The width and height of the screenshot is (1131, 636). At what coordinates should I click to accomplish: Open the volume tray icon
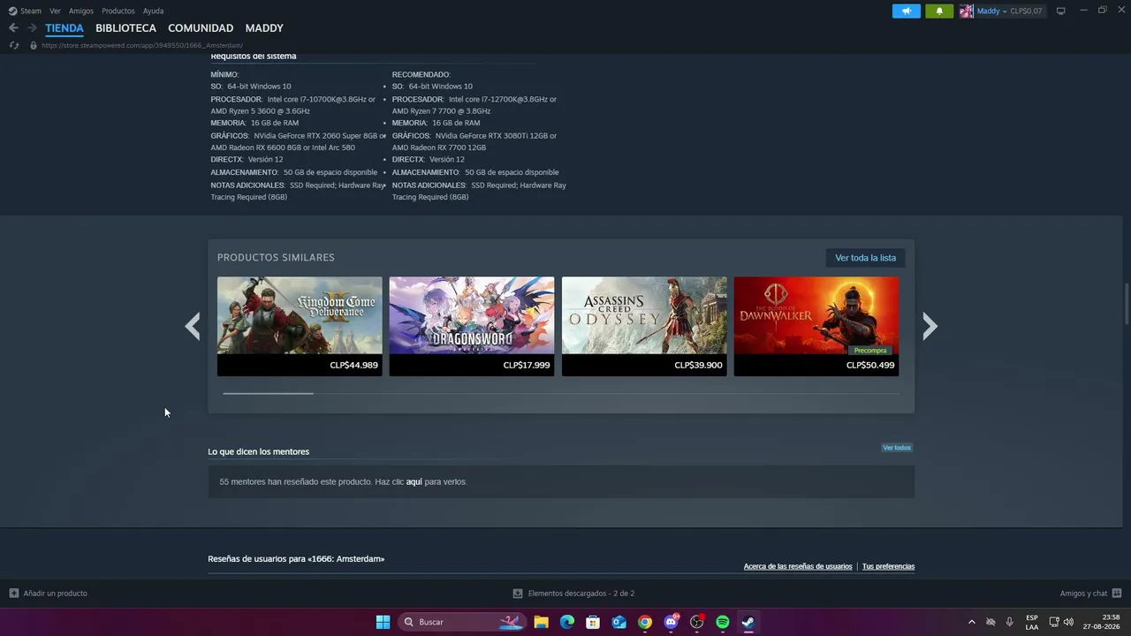pos(1069,622)
